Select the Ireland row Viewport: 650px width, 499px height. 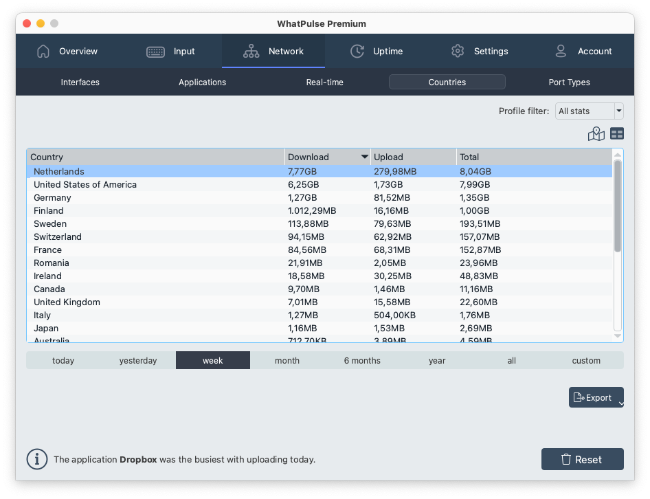(x=320, y=276)
